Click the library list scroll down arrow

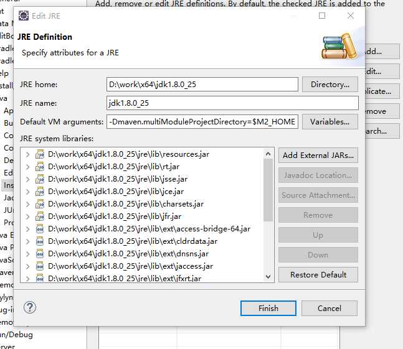(268, 276)
